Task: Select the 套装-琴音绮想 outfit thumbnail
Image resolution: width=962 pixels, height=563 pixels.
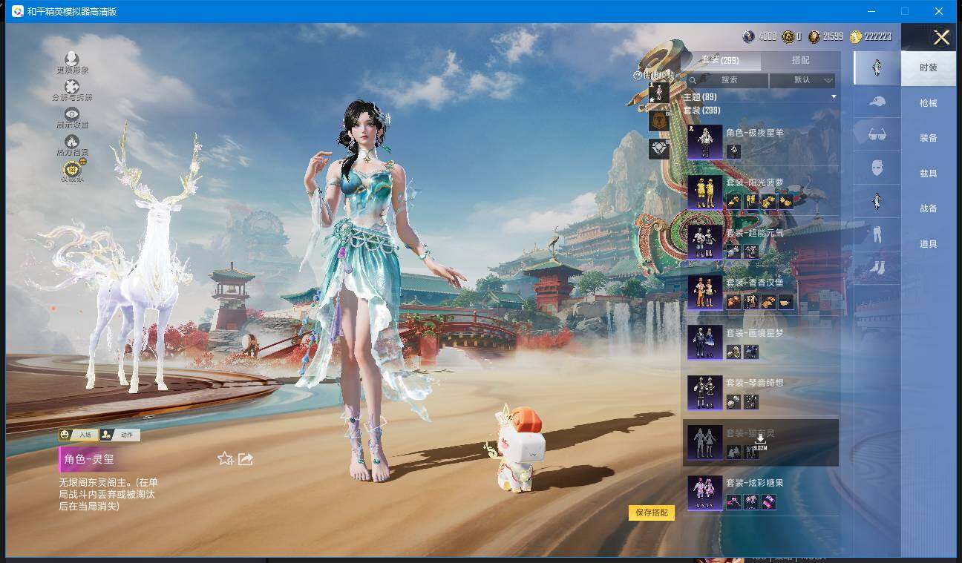Action: pyautogui.click(x=704, y=392)
